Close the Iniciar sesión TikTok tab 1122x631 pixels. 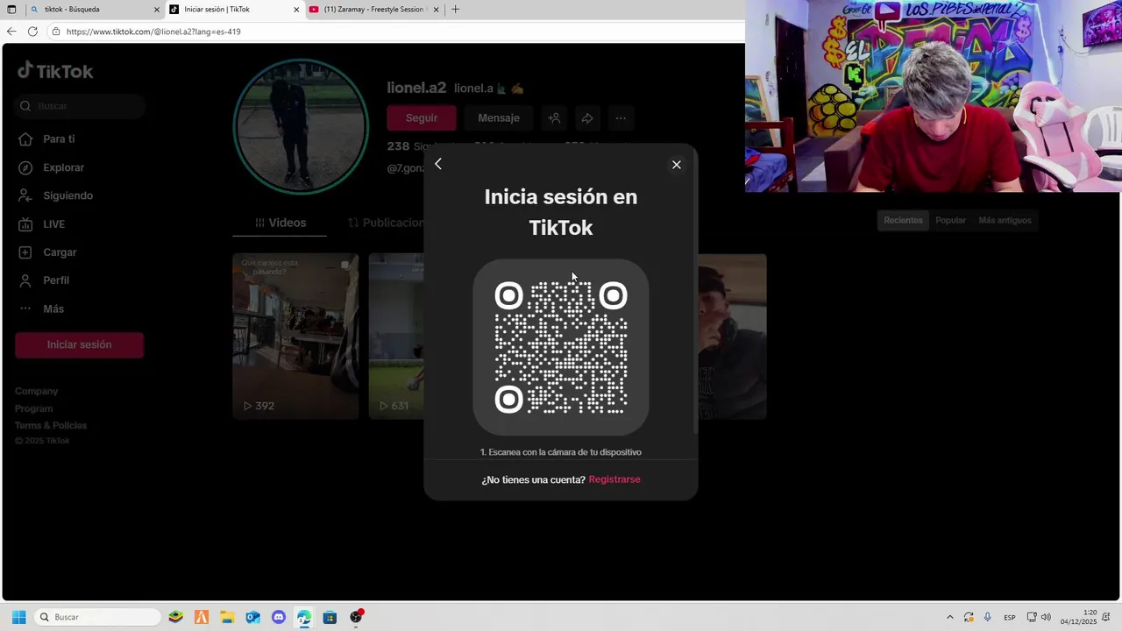click(296, 10)
